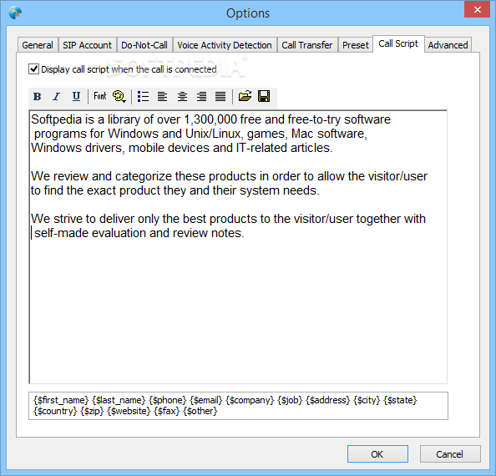Viewport: 496px width, 476px height.
Task: Insert a bulleted list
Action: [143, 96]
